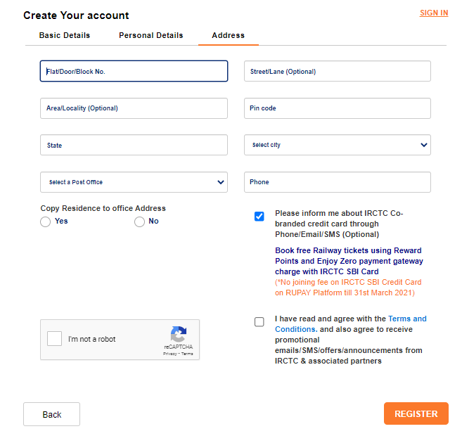The width and height of the screenshot is (462, 443).
Task: Select Yes for copy residence address
Action: click(x=46, y=222)
